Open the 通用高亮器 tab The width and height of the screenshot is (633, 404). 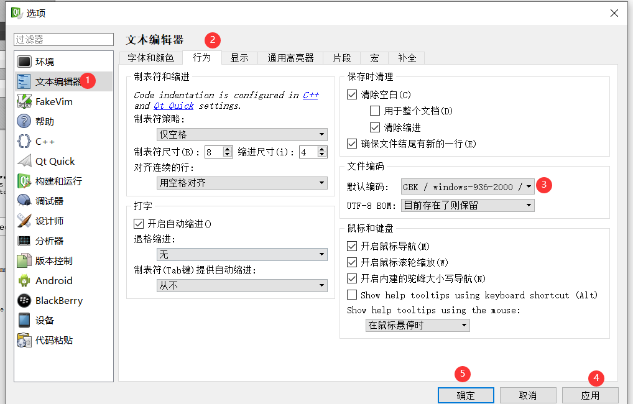pos(290,58)
